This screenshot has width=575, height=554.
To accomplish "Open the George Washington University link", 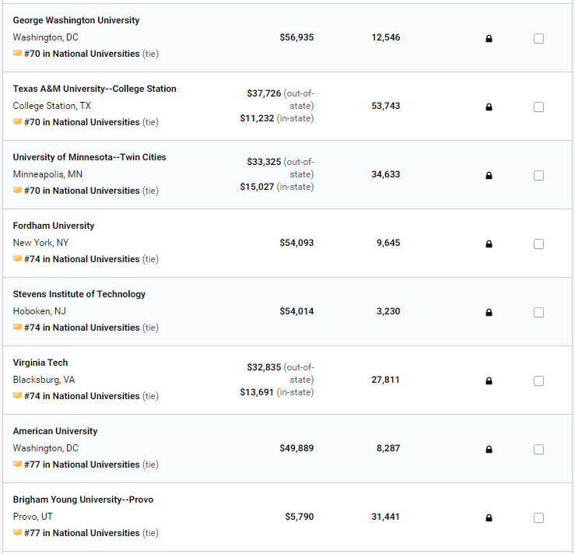I will [x=76, y=20].
